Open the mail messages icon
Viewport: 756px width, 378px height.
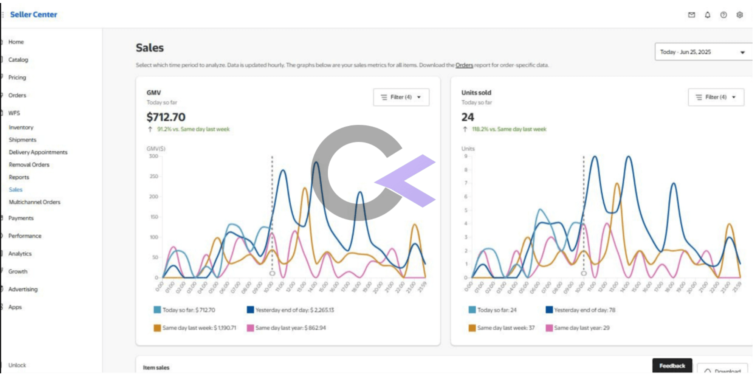(691, 15)
